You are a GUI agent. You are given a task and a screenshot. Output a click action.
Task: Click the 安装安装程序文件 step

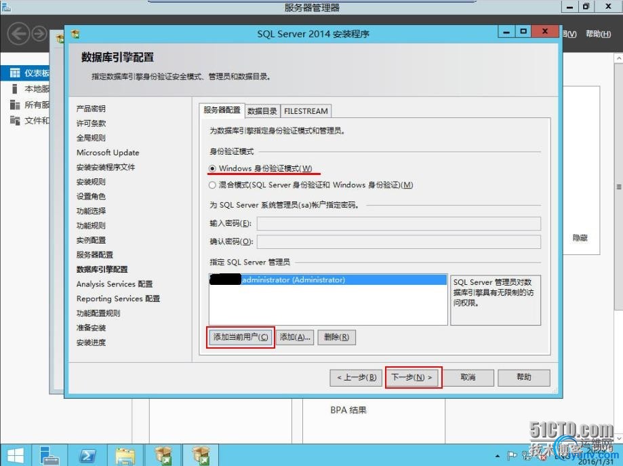[106, 167]
